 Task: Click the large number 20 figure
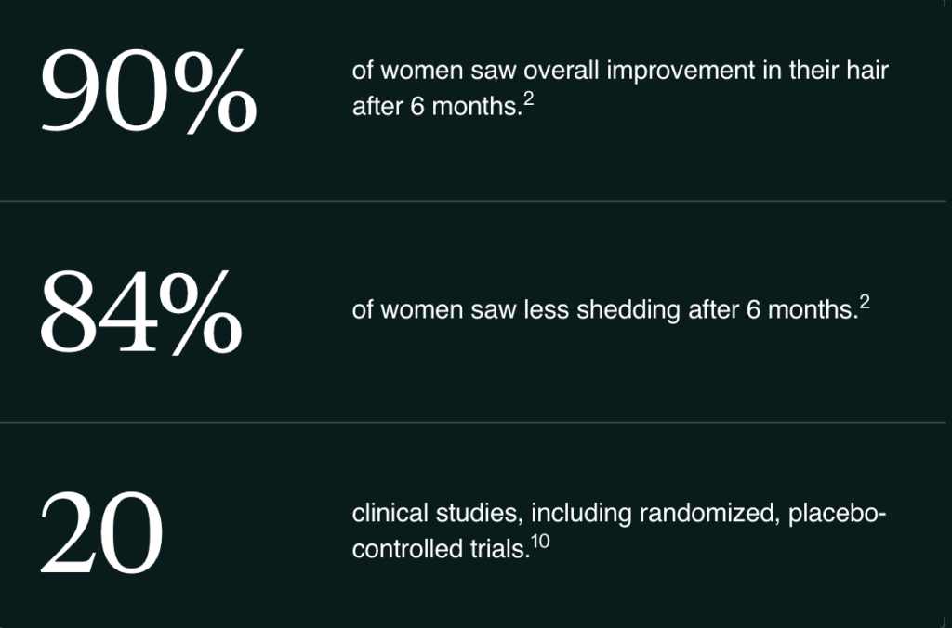101,532
